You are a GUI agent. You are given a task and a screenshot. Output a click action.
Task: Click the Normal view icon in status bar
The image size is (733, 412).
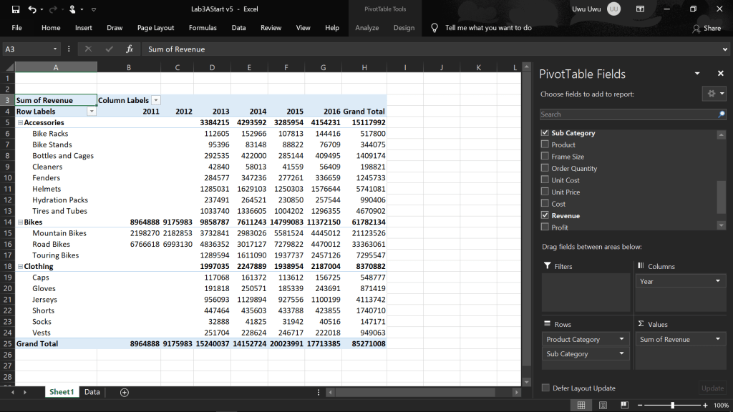(x=581, y=406)
